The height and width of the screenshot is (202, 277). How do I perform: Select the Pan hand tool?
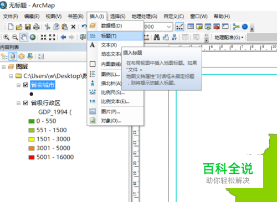point(24,37)
